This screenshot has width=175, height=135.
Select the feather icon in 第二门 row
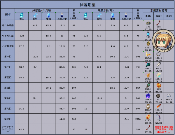(x=158, y=65)
